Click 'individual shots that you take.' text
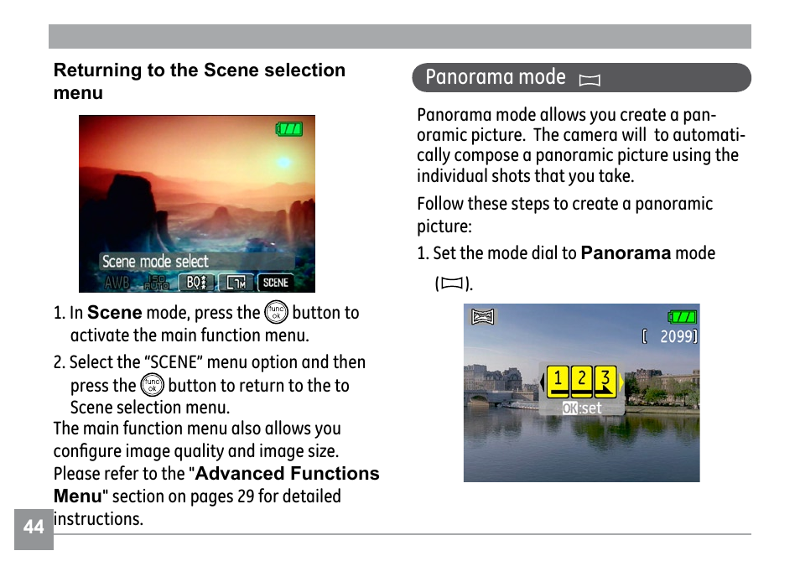800x582 pixels. click(526, 176)
